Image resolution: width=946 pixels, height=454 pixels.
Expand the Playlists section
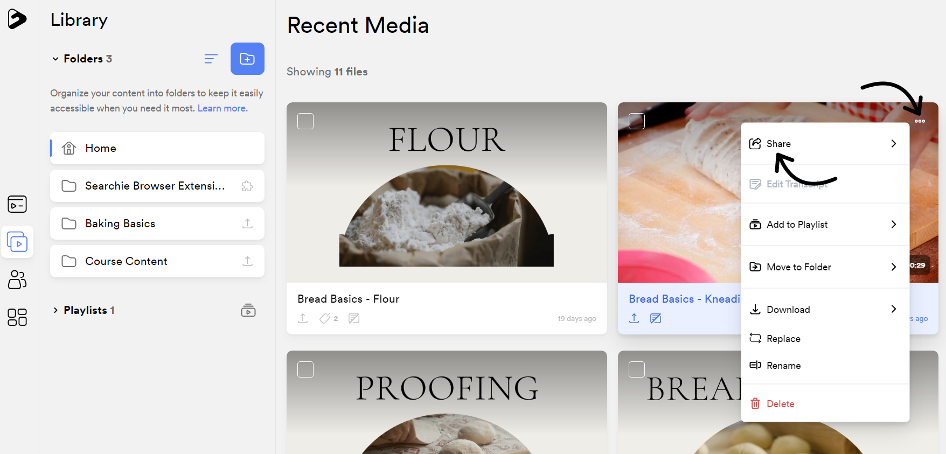click(55, 310)
